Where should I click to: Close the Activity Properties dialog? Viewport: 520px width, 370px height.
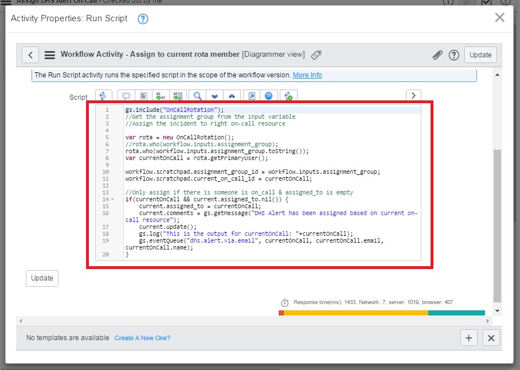tap(499, 17)
